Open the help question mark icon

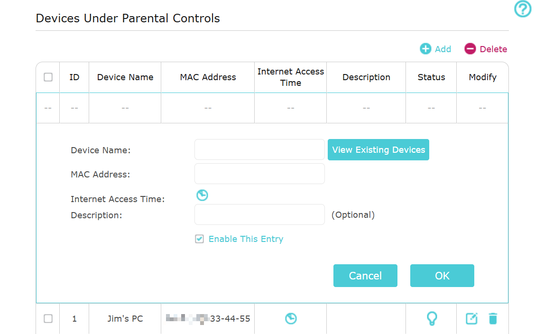[x=523, y=9]
